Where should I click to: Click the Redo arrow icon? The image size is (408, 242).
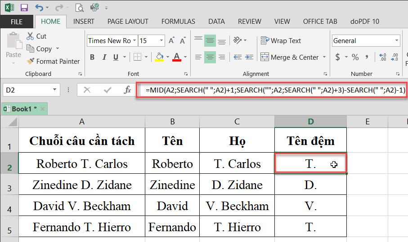59,8
